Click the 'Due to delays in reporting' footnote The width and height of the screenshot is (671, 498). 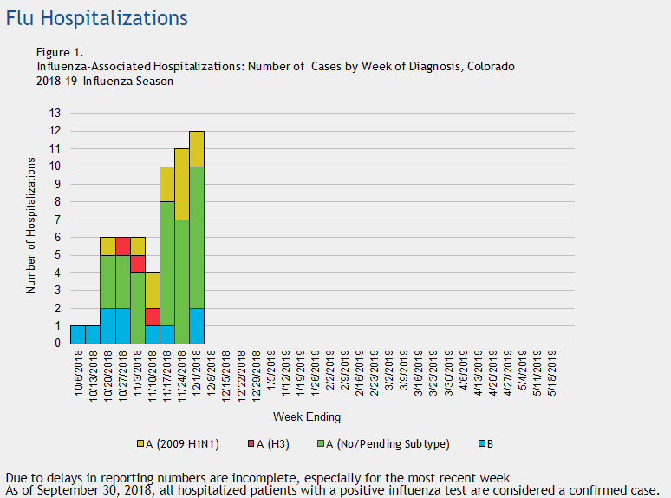[257, 477]
